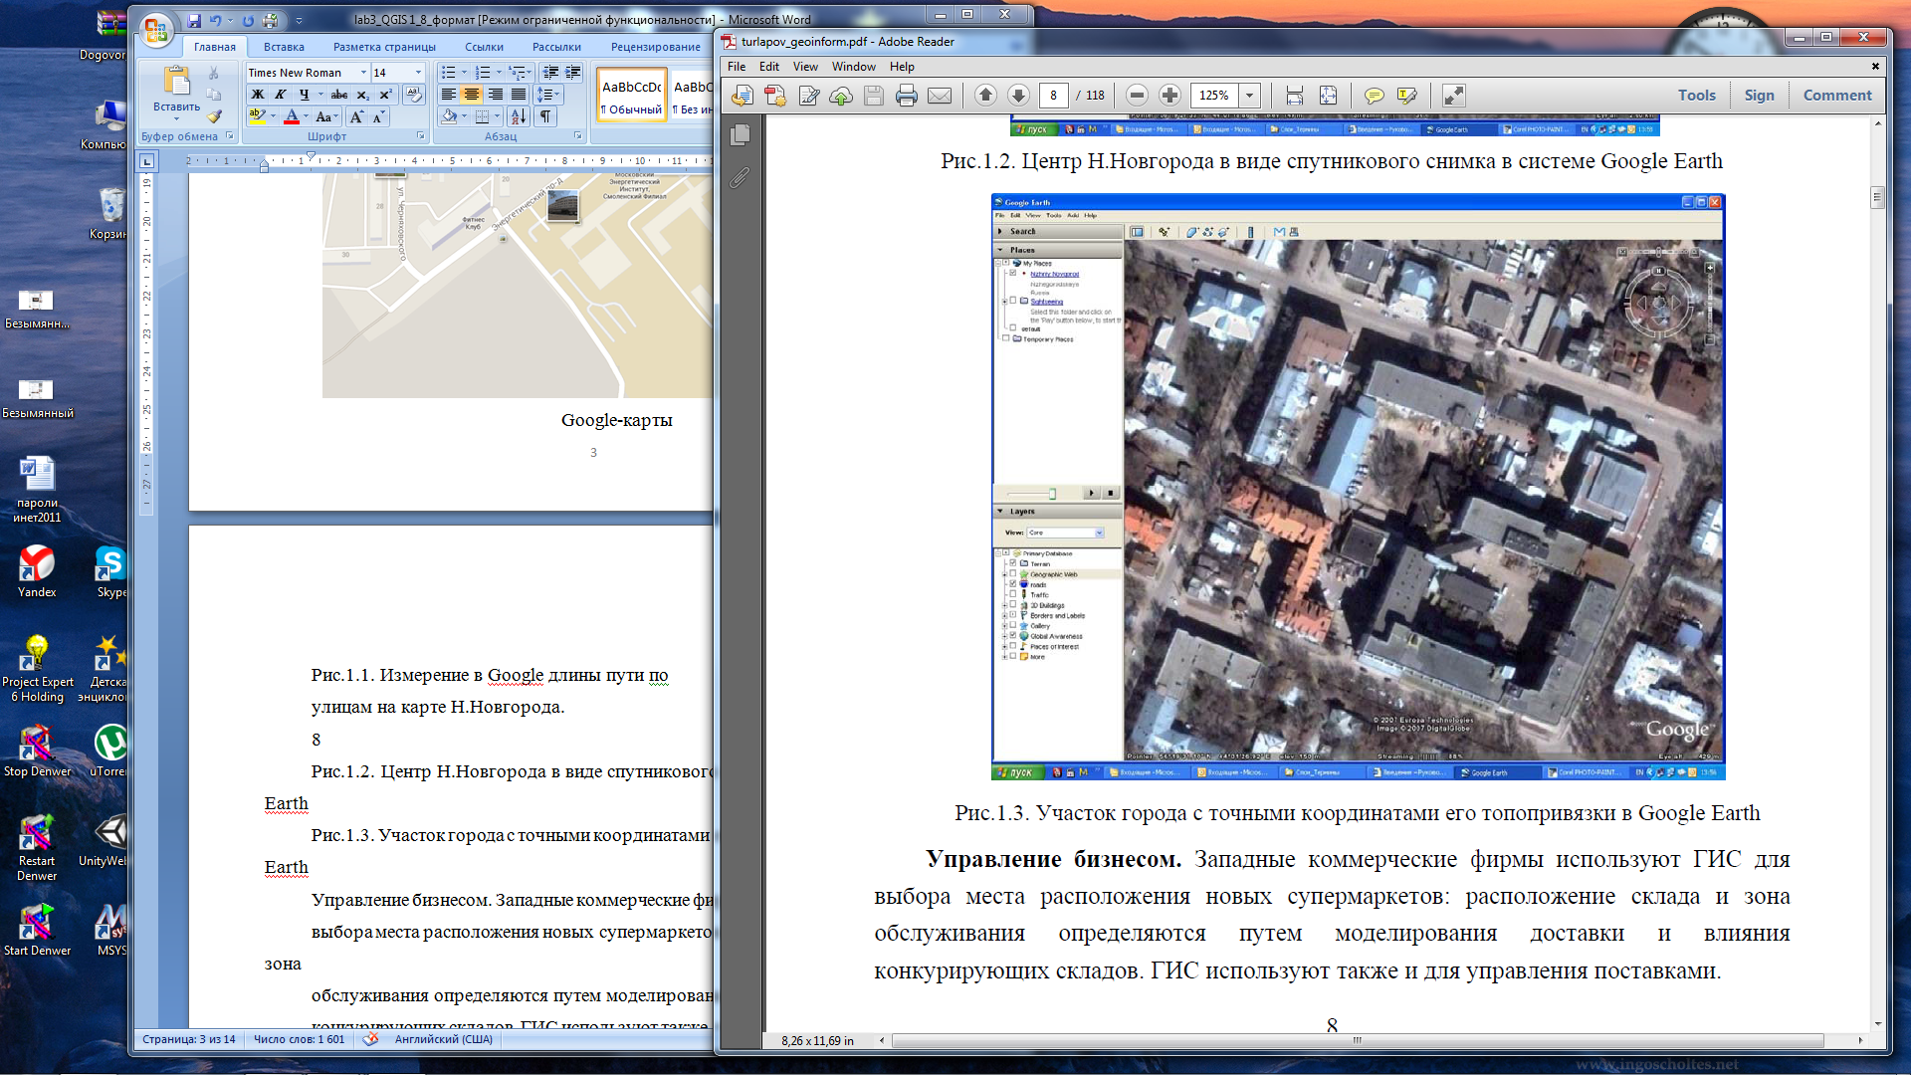
Task: Open the line spacing dropdown in Word
Action: point(548,95)
